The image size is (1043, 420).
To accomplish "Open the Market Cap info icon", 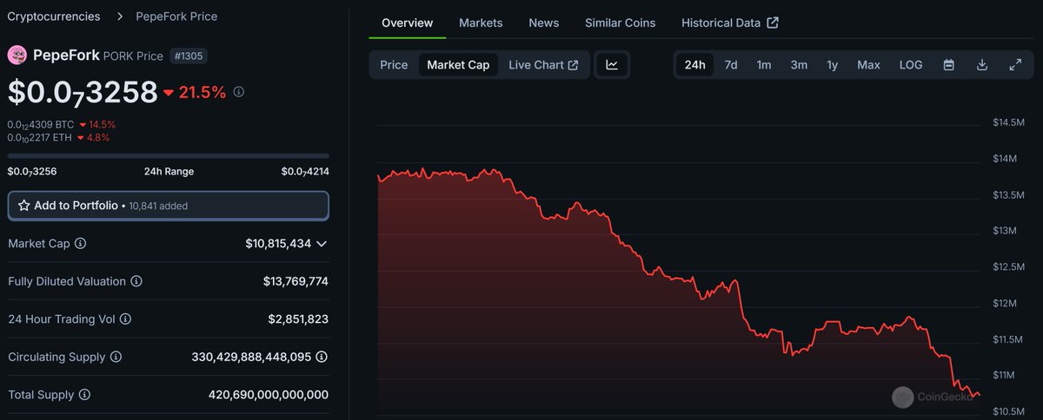I will click(81, 244).
